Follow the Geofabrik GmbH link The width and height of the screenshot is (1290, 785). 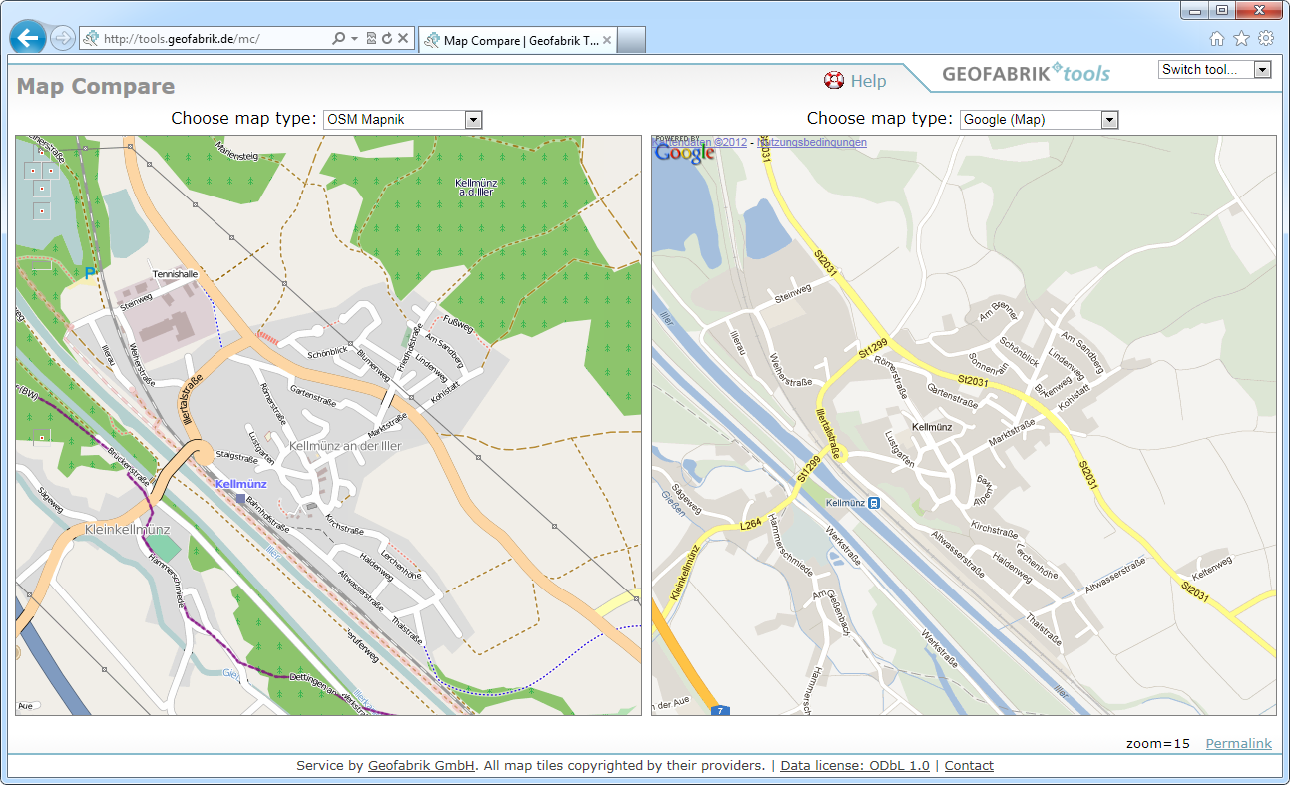pyautogui.click(x=421, y=766)
